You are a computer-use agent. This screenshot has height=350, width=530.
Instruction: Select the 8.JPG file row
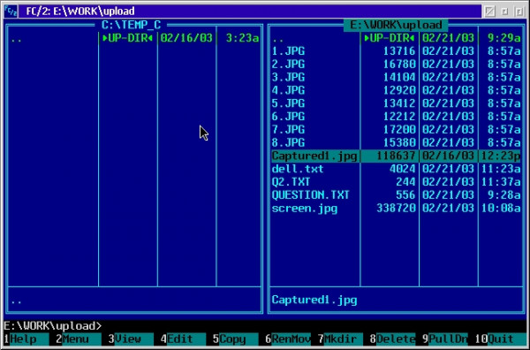396,142
